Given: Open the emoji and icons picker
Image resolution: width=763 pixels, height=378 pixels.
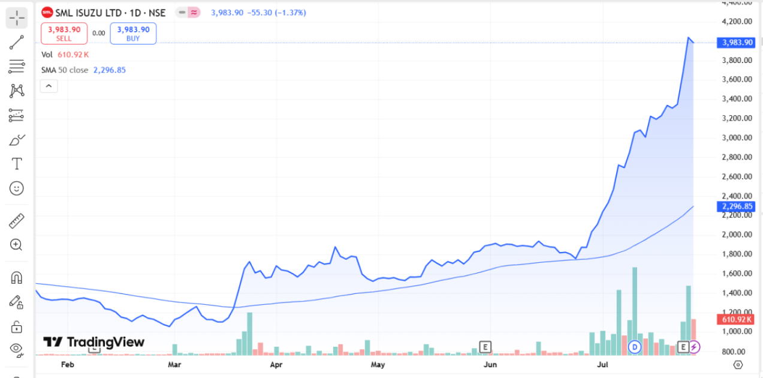Looking at the screenshot, I should coord(17,188).
